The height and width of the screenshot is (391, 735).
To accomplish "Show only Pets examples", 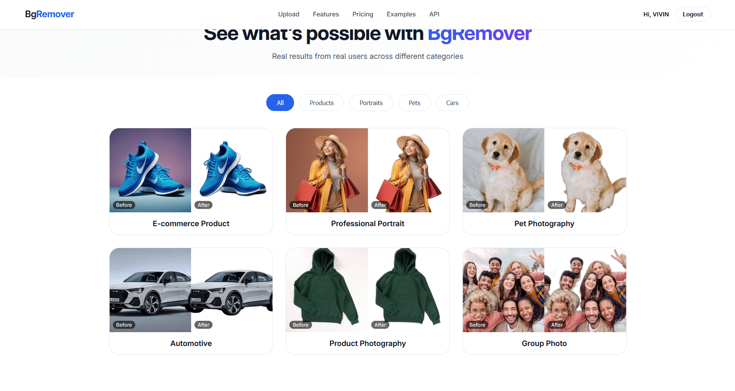I will (414, 103).
